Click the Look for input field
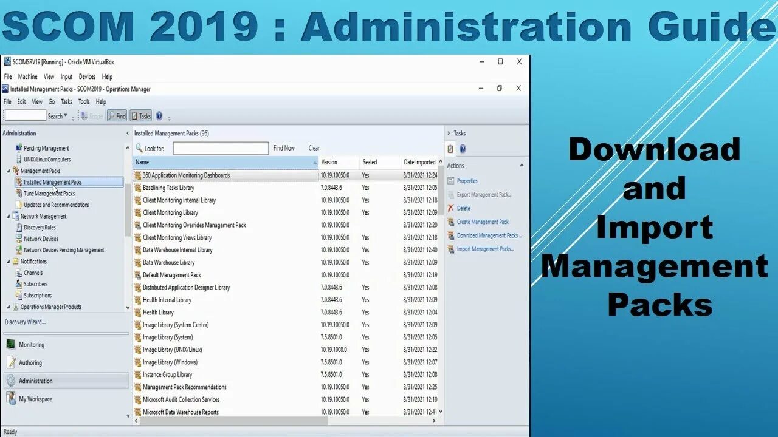This screenshot has width=778, height=437. (x=221, y=148)
